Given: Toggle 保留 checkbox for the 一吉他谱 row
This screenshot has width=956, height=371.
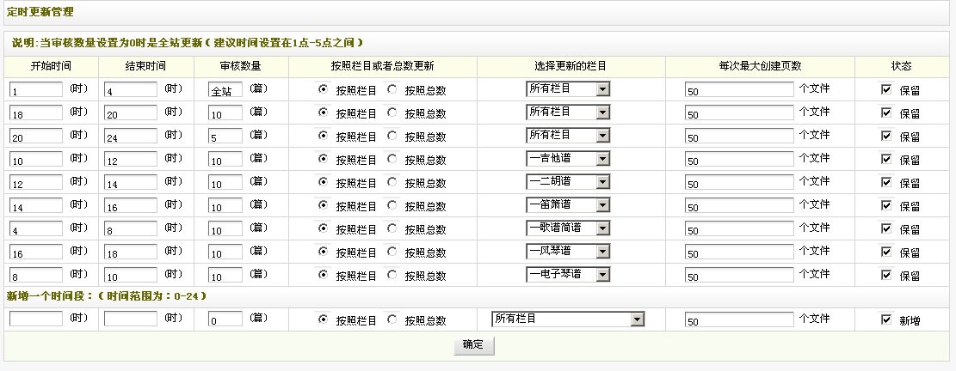Looking at the screenshot, I should (886, 159).
